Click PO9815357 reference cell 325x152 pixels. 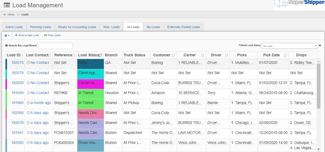64,133
